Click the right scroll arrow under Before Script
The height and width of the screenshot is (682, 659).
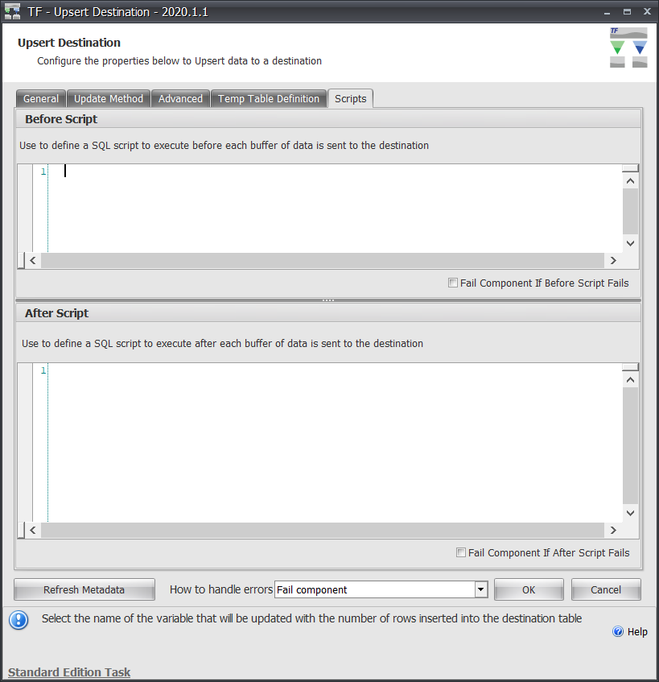coord(612,260)
